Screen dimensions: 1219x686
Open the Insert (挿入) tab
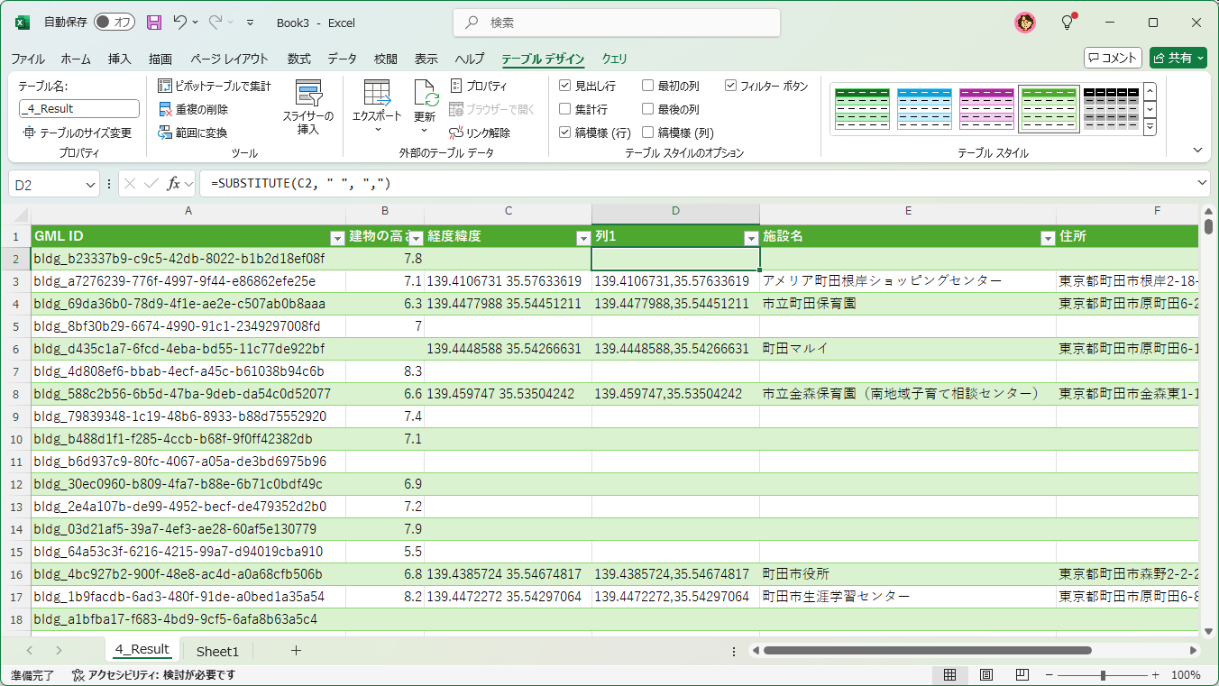tap(120, 59)
